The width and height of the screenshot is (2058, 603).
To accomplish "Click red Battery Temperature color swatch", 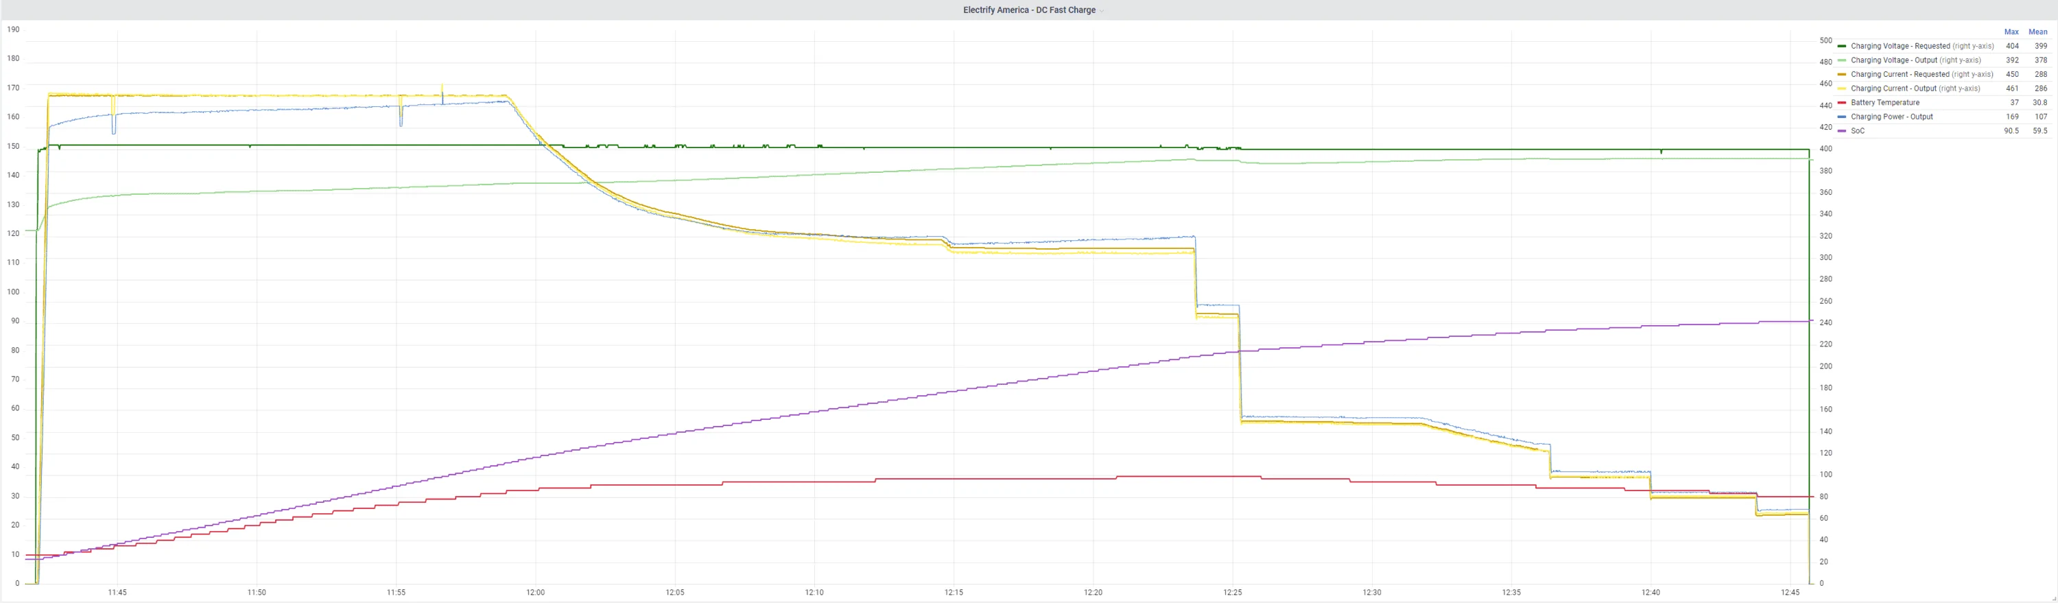I will click(1841, 103).
